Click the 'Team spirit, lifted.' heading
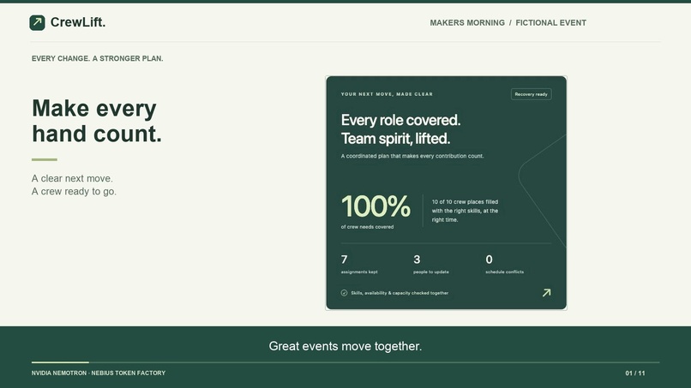This screenshot has height=388, width=691. (396, 139)
